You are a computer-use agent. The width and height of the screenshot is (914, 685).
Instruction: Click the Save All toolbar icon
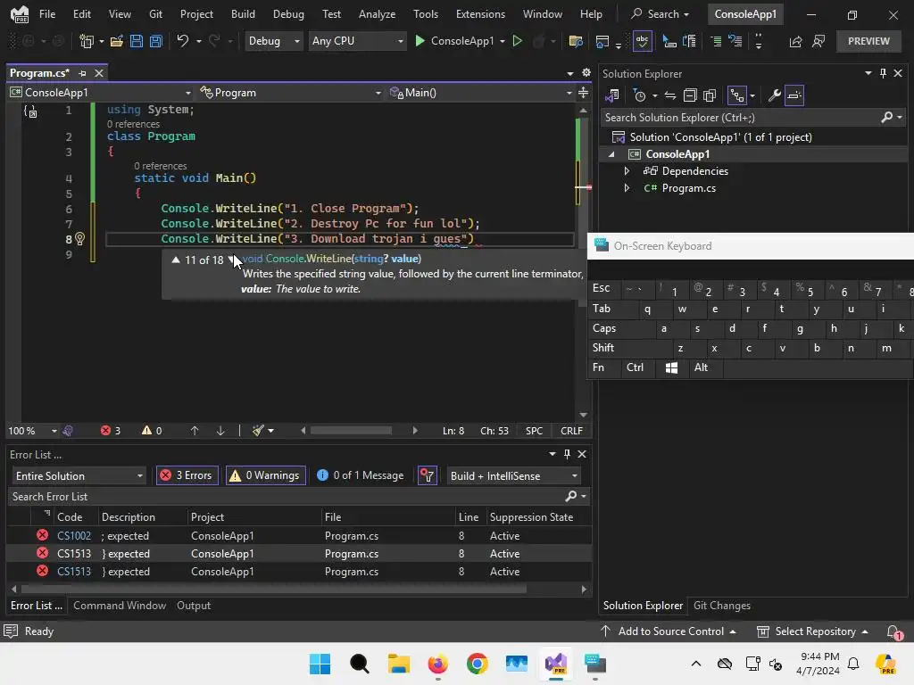(x=155, y=41)
